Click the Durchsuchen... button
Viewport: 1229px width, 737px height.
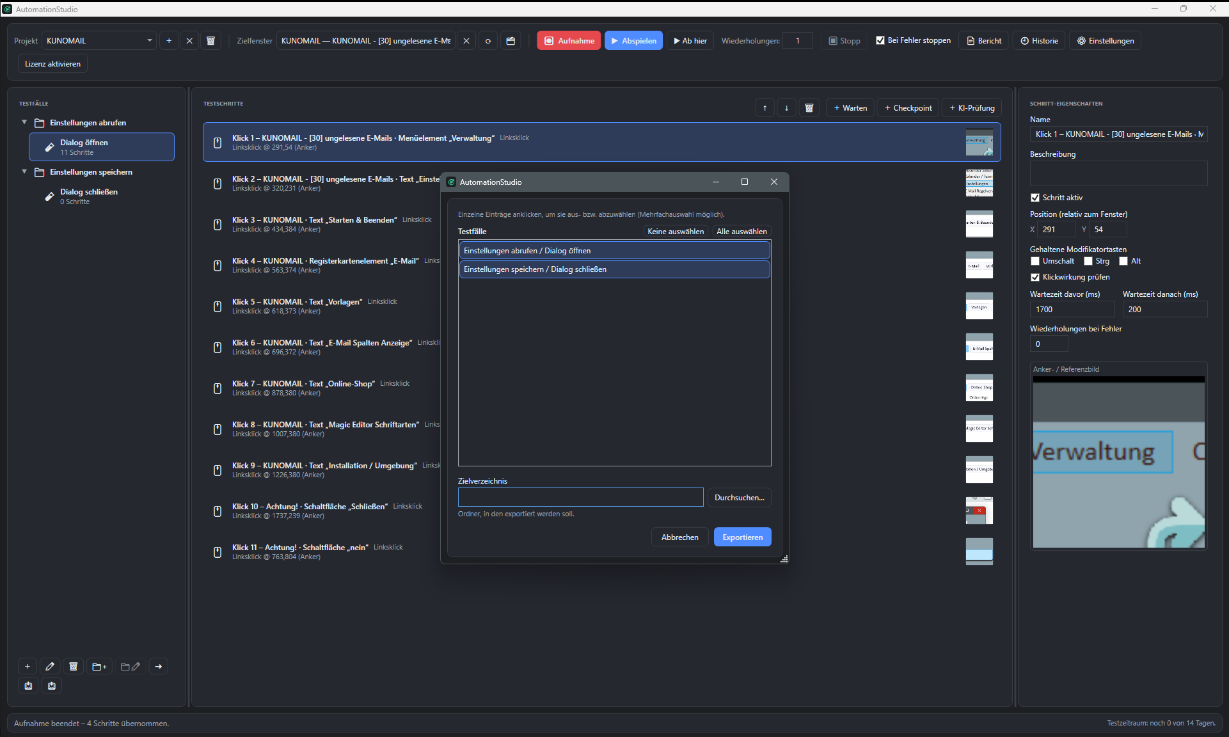(x=739, y=498)
